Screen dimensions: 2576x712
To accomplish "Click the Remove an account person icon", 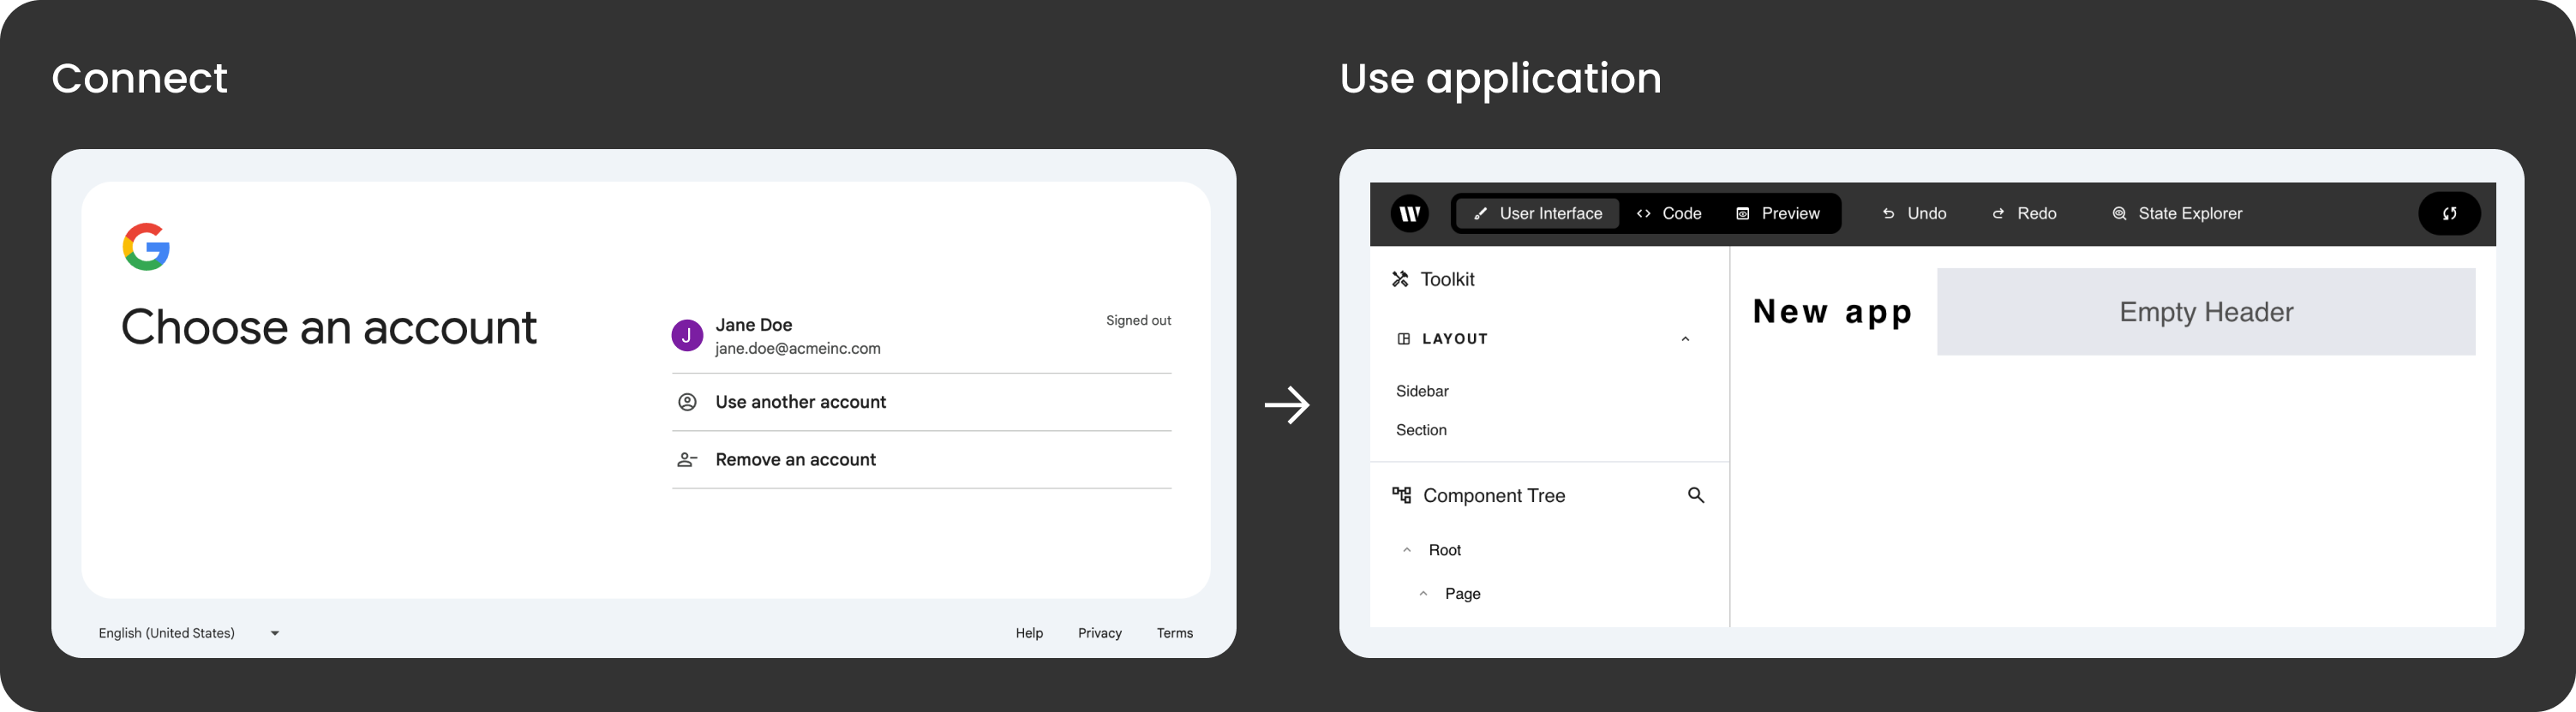I will click(687, 460).
